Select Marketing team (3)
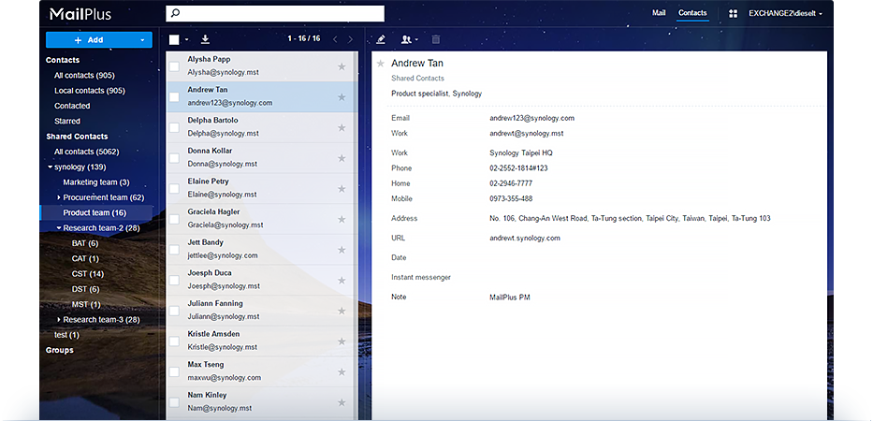This screenshot has height=421, width=873. pos(96,182)
